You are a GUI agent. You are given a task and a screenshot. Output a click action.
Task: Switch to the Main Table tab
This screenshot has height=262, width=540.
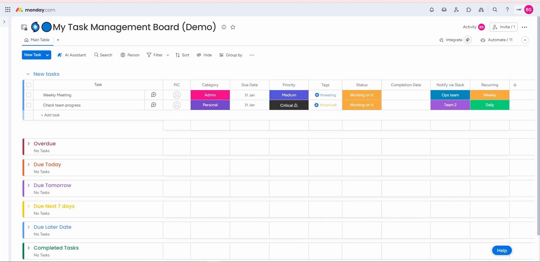pos(37,40)
